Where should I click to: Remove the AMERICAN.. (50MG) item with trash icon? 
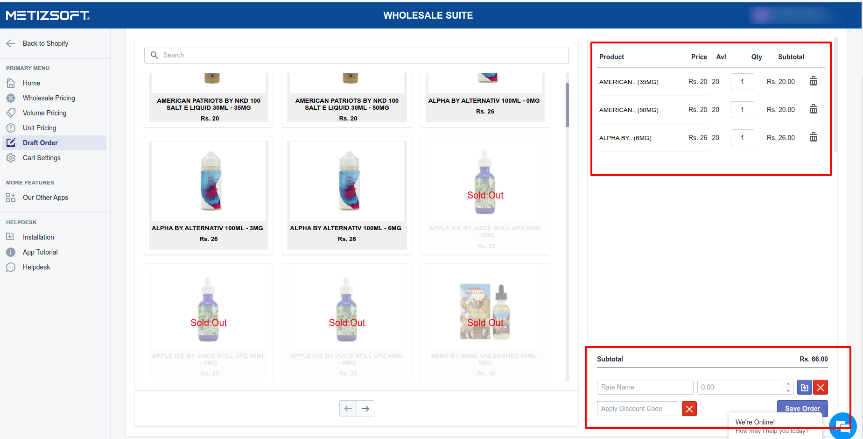coord(813,109)
